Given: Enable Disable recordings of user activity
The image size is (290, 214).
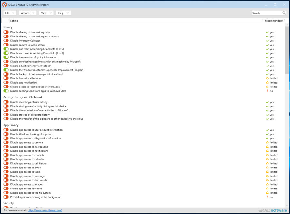Looking at the screenshot, I should point(6,102).
